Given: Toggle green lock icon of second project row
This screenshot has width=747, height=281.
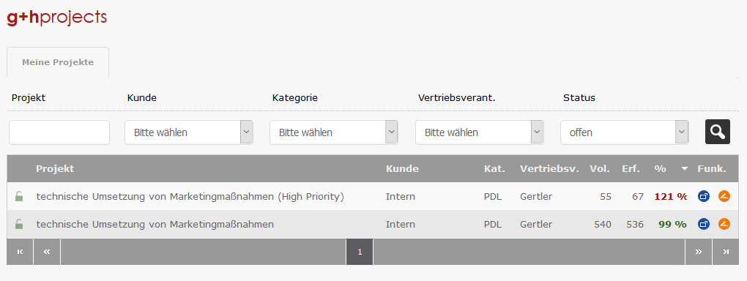Looking at the screenshot, I should [x=18, y=224].
